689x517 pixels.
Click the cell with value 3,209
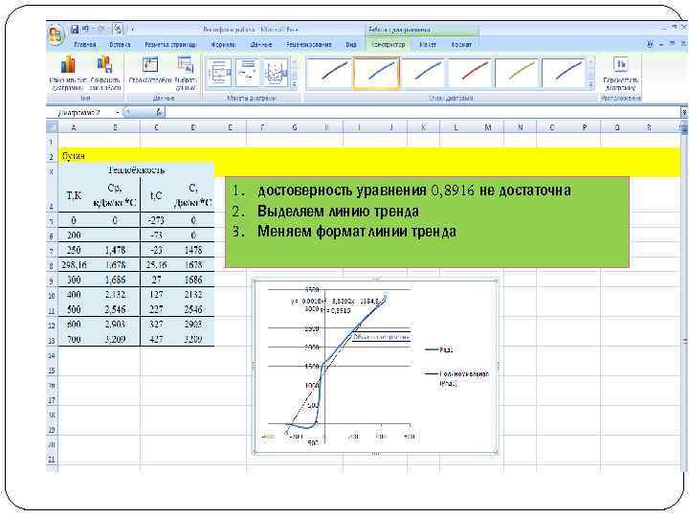pyautogui.click(x=115, y=339)
